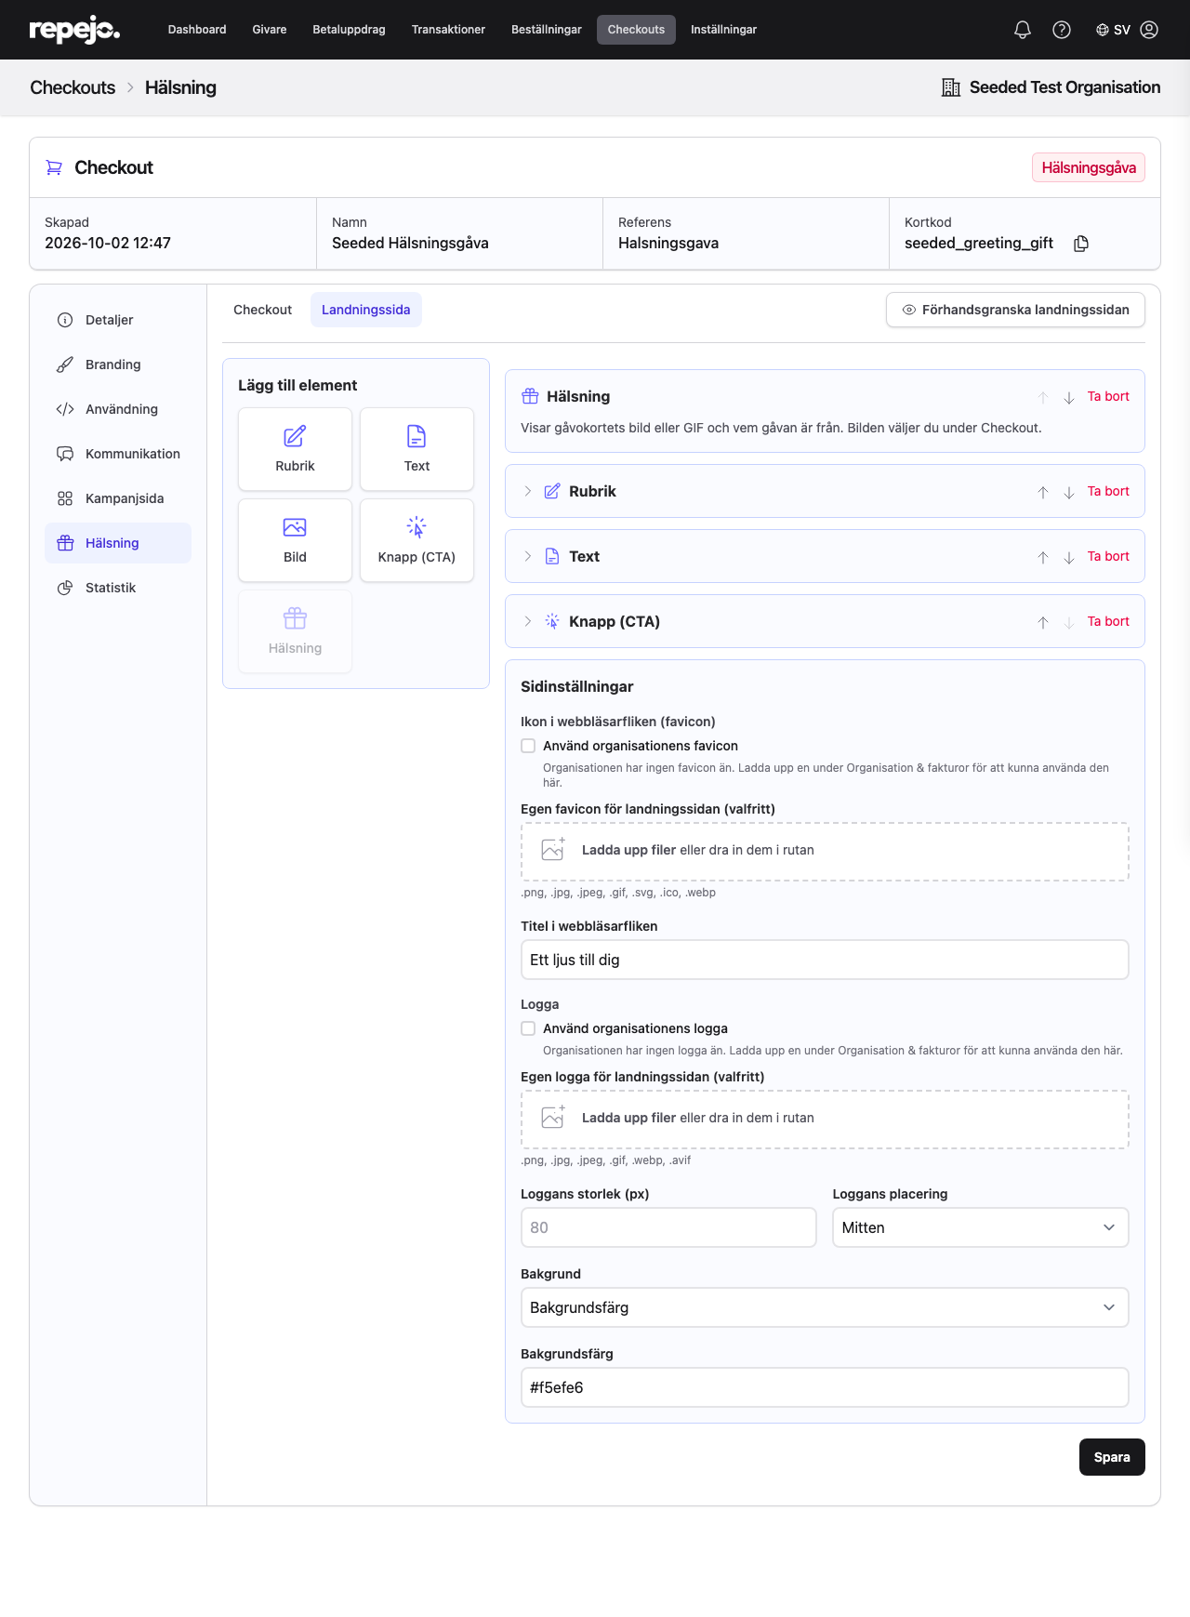1190x1617 pixels.
Task: Open Användning in the sidebar
Action: coord(118,409)
